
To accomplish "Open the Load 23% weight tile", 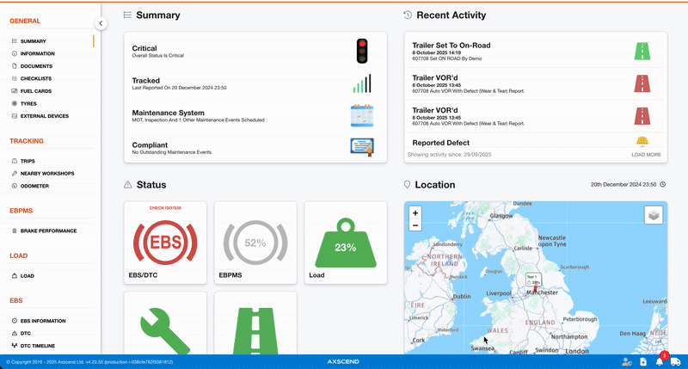I will (345, 243).
